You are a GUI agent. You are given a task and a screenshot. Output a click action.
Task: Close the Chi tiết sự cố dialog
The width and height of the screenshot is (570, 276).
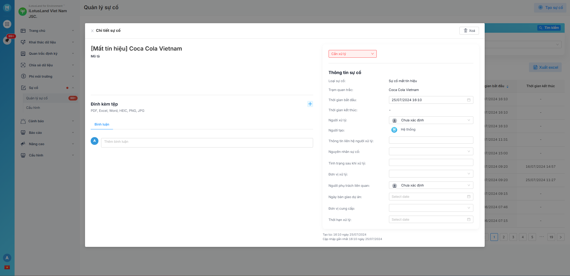pos(92,31)
